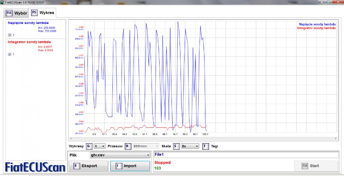The image size is (344, 176).
Task: Click the 51.1 time axis label
Action: [145, 134]
